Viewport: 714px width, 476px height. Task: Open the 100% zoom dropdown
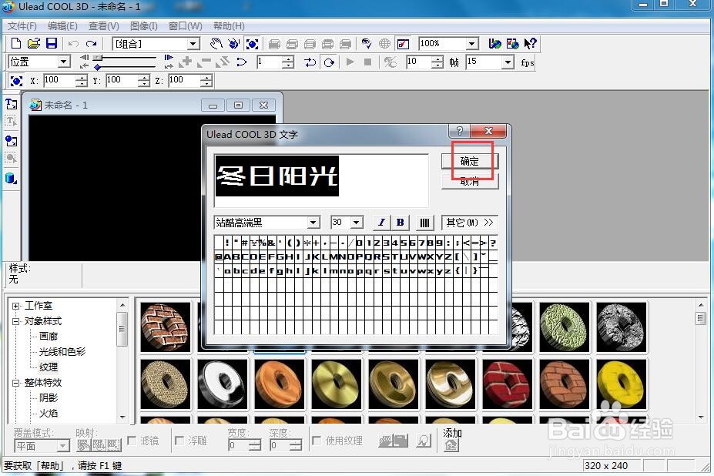pos(472,44)
